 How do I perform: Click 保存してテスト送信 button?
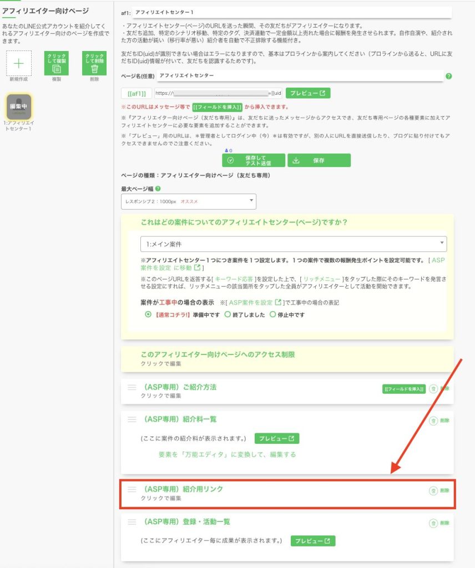[254, 160]
